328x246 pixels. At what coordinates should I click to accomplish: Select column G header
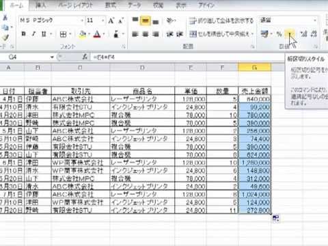pyautogui.click(x=254, y=68)
